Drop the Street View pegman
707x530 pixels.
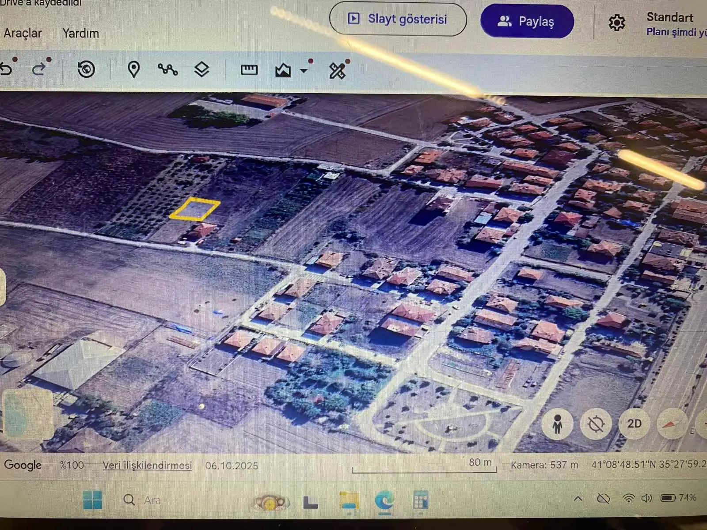pyautogui.click(x=557, y=424)
